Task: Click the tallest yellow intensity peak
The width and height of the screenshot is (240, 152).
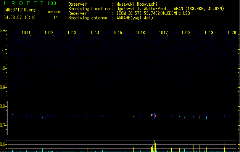Action: click(x=155, y=146)
